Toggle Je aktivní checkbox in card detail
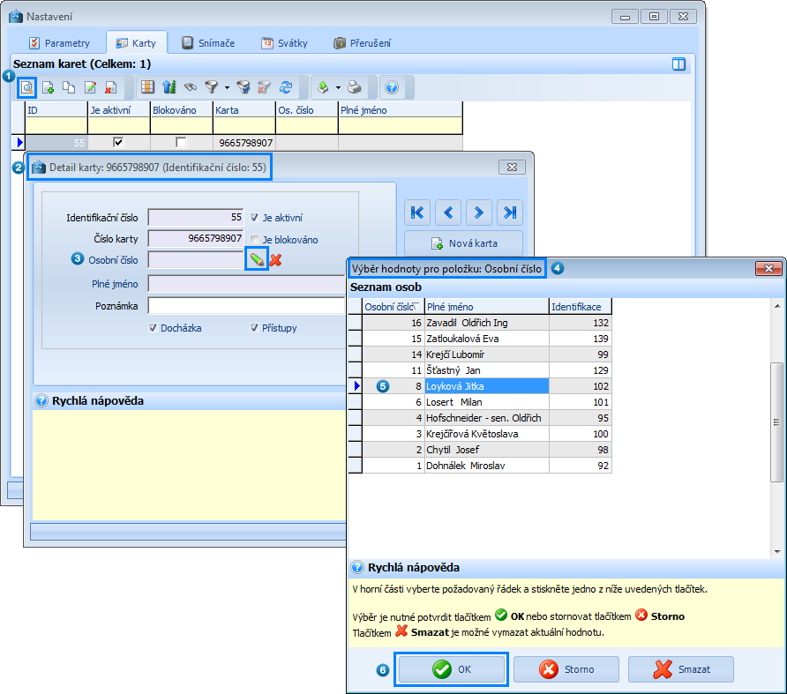Image resolution: width=787 pixels, height=694 pixels. coord(254,218)
